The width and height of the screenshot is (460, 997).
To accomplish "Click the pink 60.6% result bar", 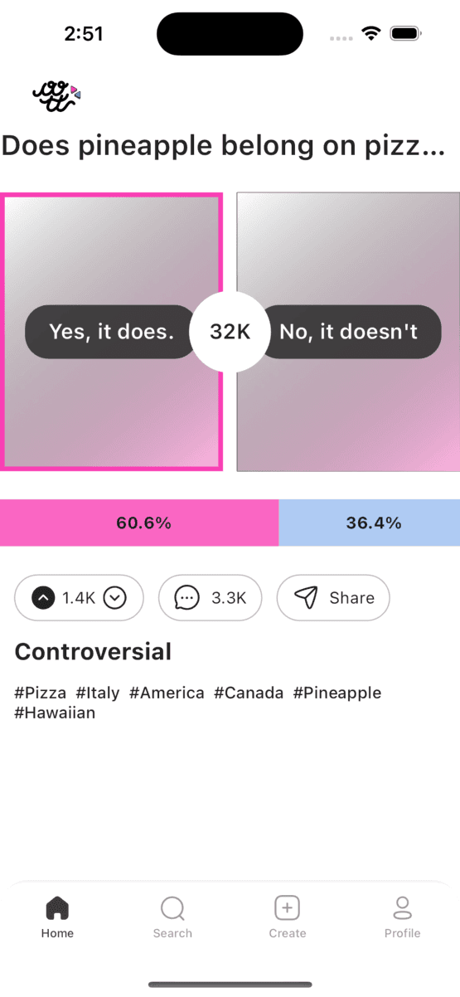I will coord(139,523).
